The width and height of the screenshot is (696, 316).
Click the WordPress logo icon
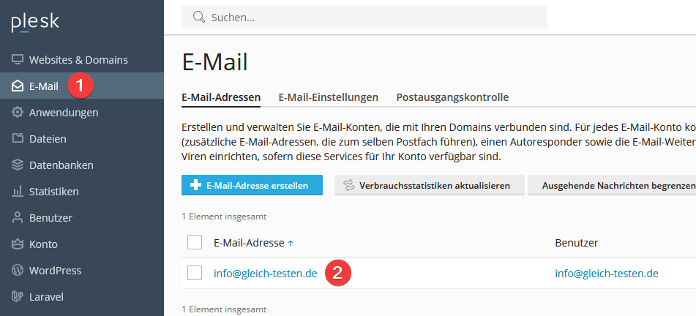[18, 271]
